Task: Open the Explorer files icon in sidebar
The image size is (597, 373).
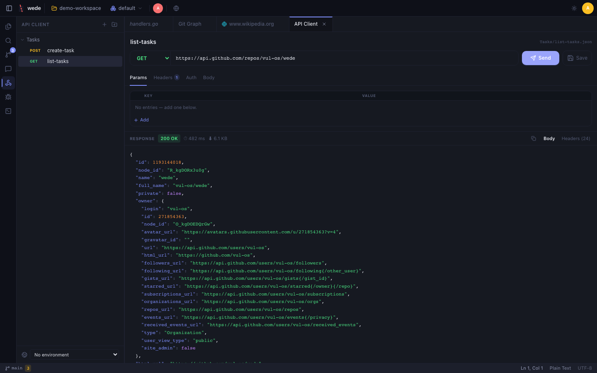Action: [x=8, y=27]
